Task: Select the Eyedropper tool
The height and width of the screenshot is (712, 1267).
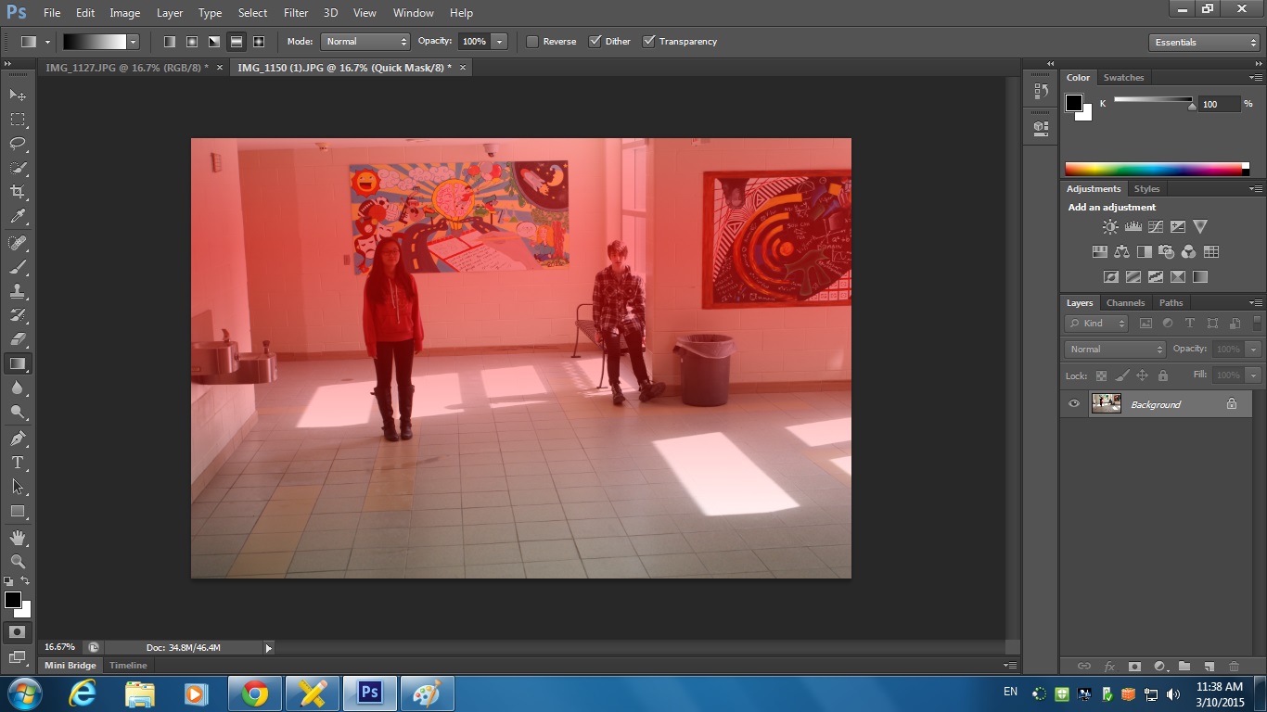Action: (x=18, y=216)
